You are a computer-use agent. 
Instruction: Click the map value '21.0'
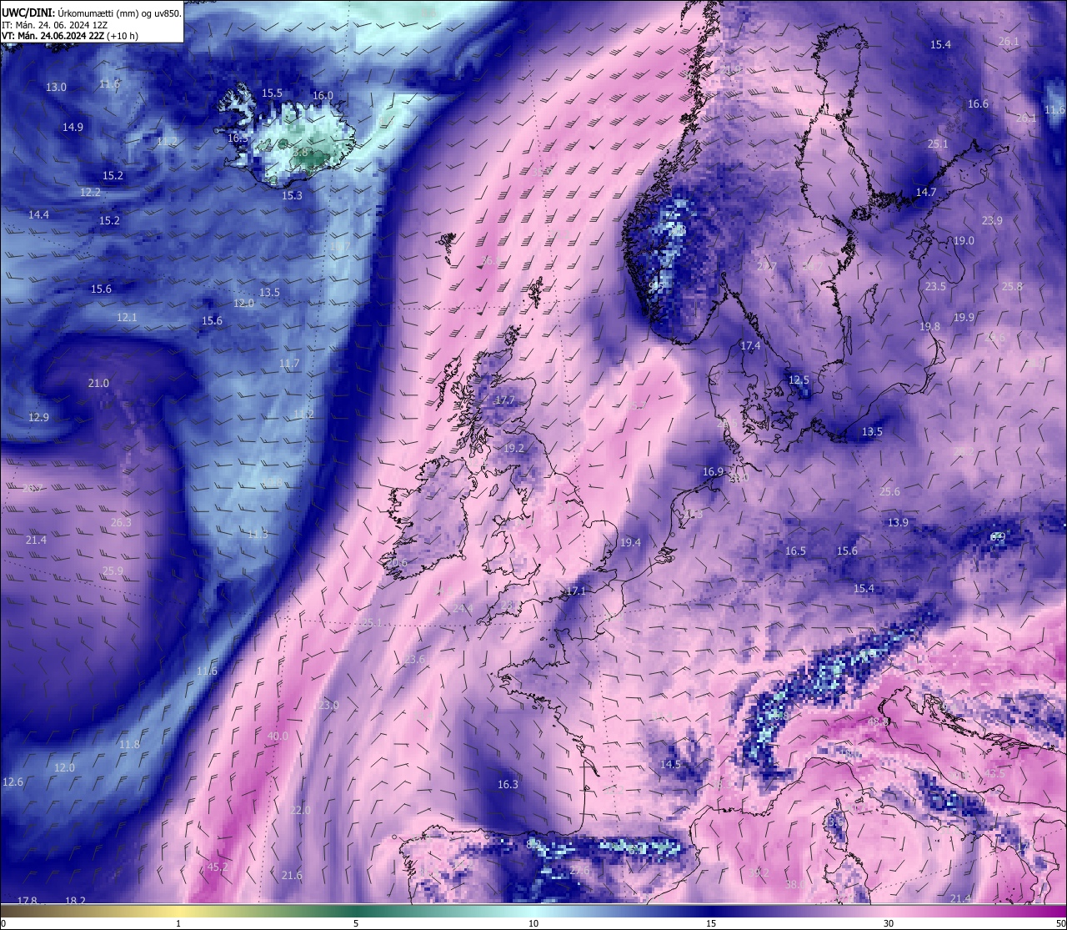(x=98, y=383)
